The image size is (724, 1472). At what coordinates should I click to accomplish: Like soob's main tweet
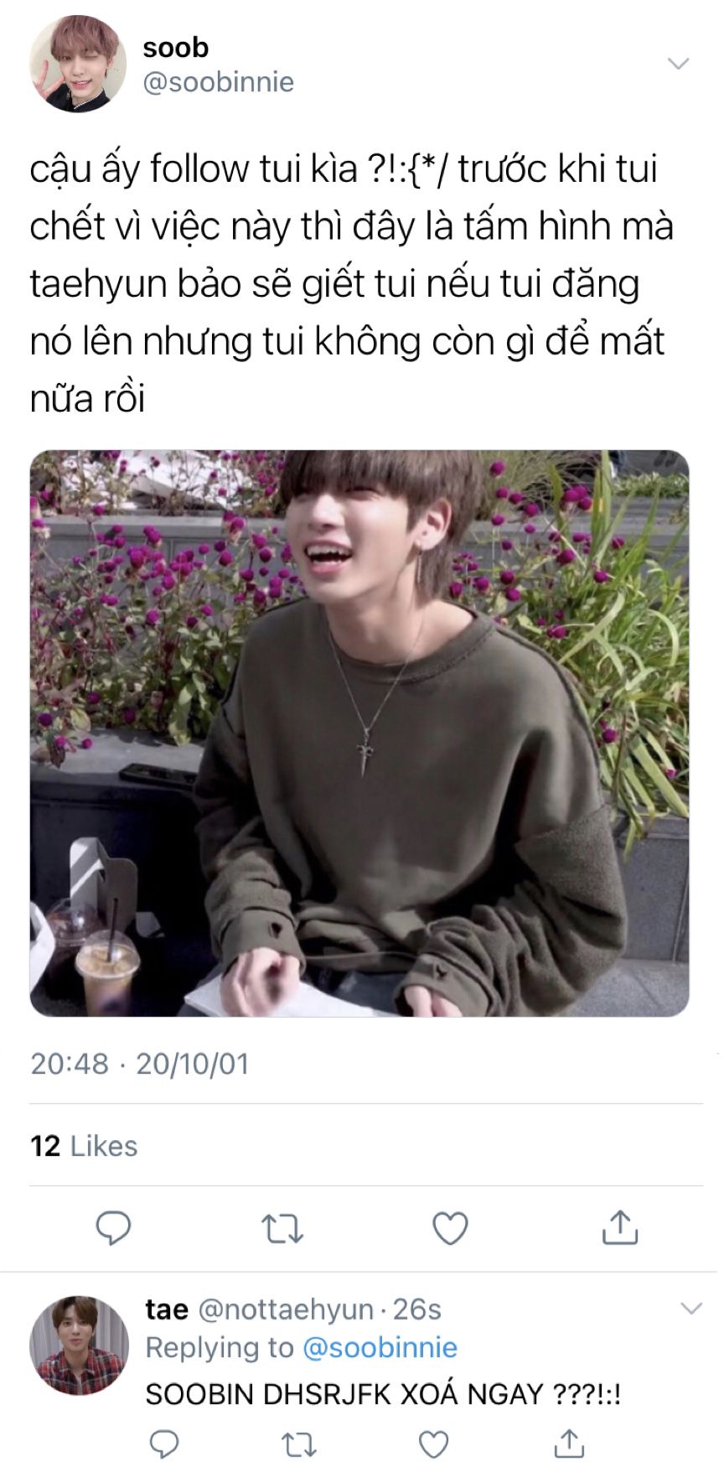point(450,1229)
